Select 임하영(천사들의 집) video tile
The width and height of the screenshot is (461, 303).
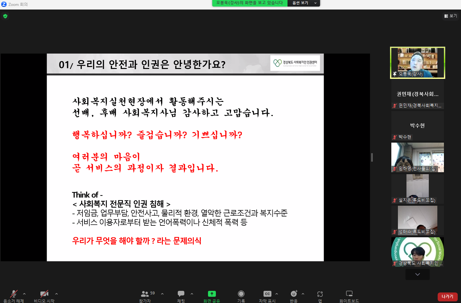point(418,157)
